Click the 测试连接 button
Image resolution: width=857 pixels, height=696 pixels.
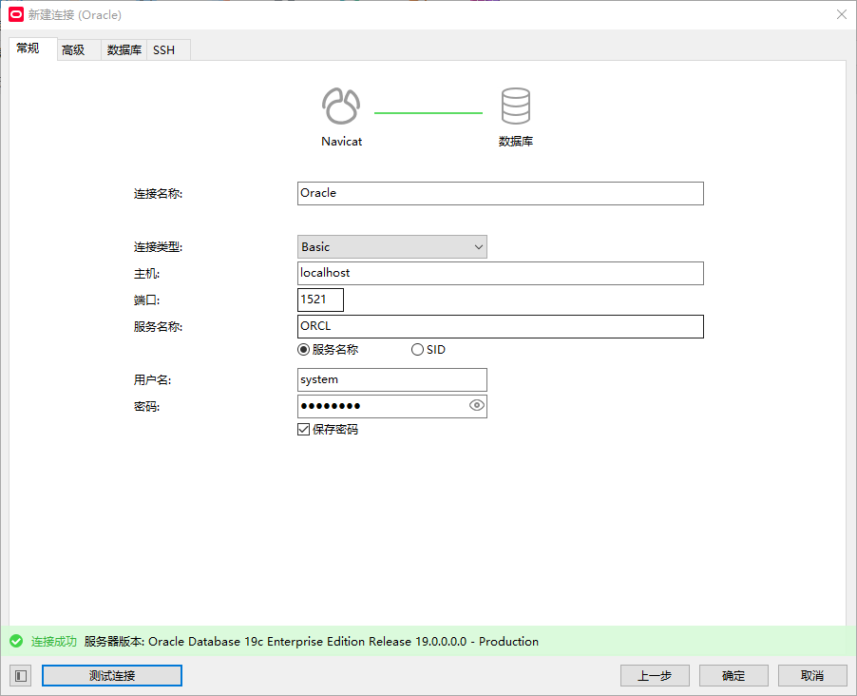(112, 676)
